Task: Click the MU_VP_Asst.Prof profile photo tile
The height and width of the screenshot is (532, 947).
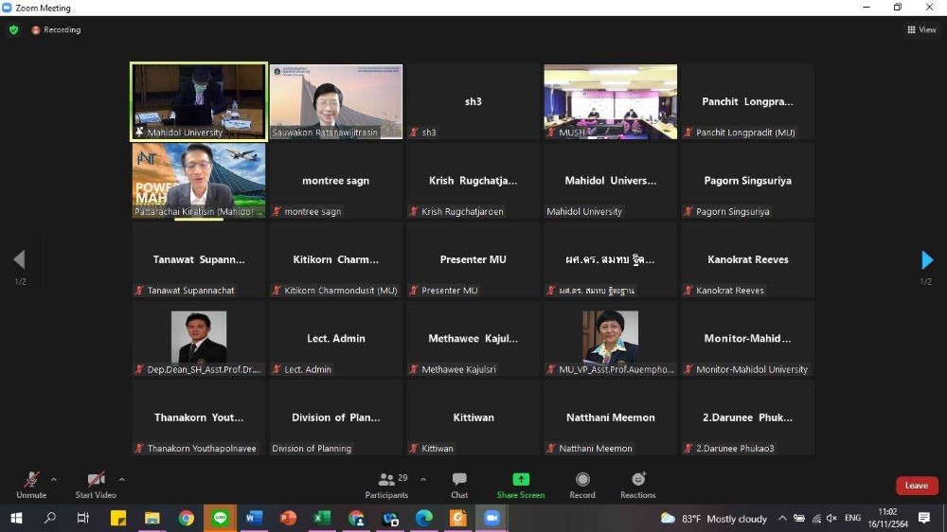Action: (x=610, y=339)
